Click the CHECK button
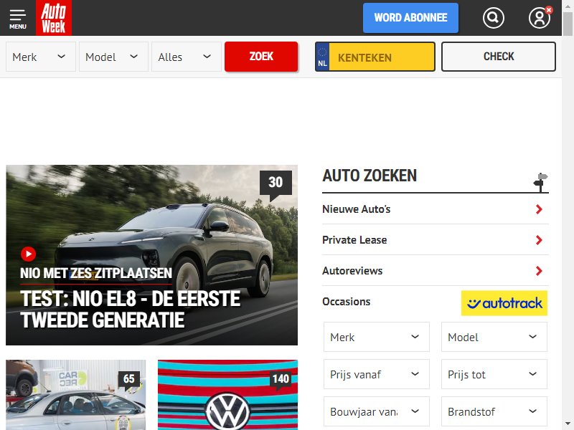This screenshot has height=430, width=574. [x=498, y=57]
